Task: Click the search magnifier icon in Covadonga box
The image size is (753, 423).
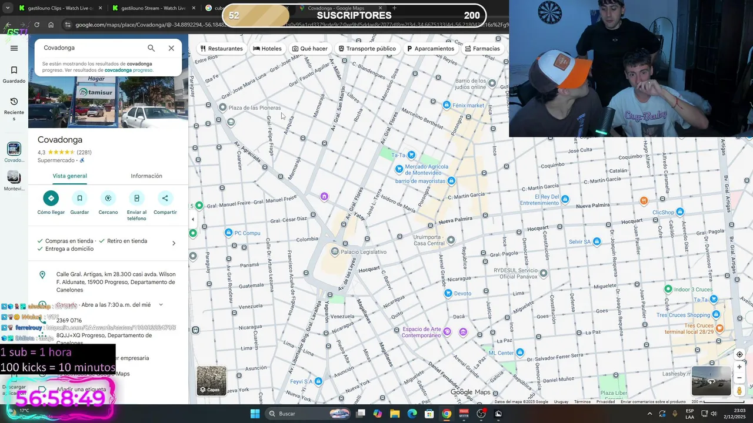Action: coord(151,48)
